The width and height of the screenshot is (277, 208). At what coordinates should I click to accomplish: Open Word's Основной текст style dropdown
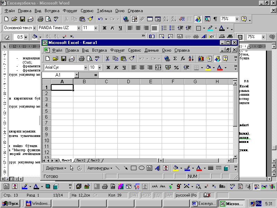pyautogui.click(x=35, y=28)
